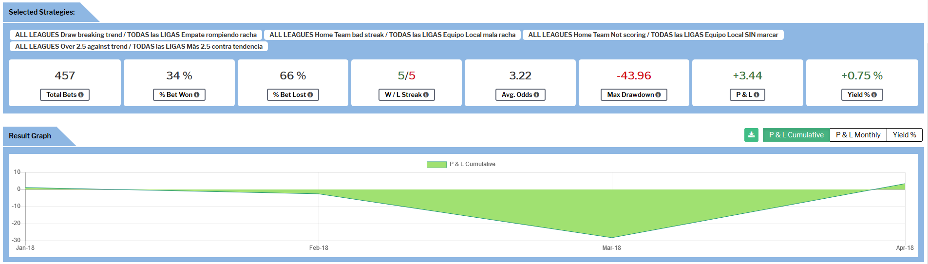Viewport: 928px width, 264px height.
Task: Click info icon next to P & L label
Action: tap(757, 95)
